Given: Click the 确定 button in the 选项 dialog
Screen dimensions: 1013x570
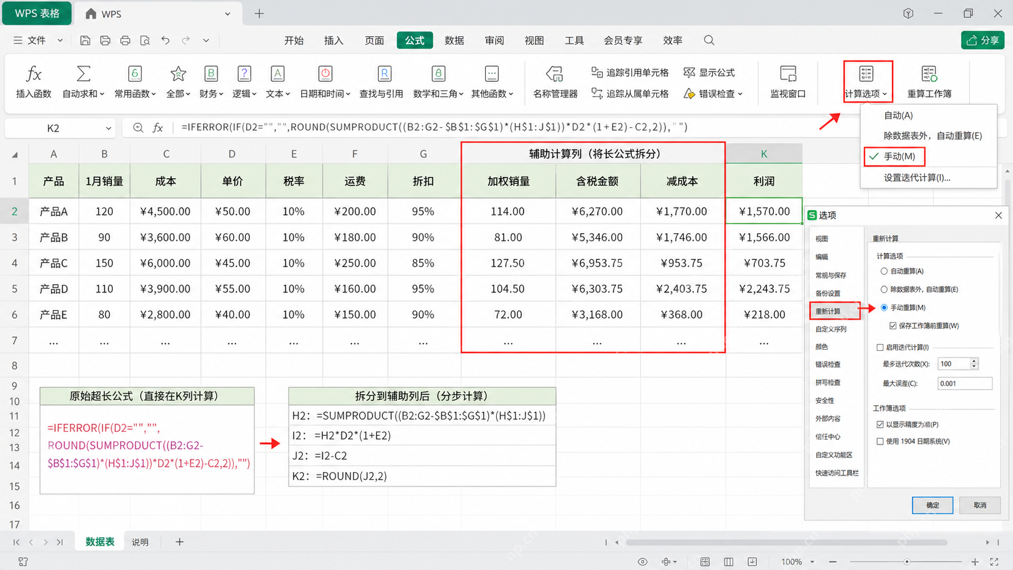Looking at the screenshot, I should 932,505.
